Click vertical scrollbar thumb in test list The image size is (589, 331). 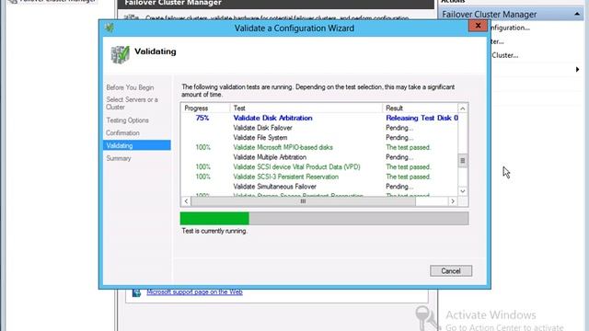pos(463,161)
